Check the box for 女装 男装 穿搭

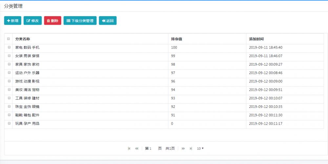[9, 56]
